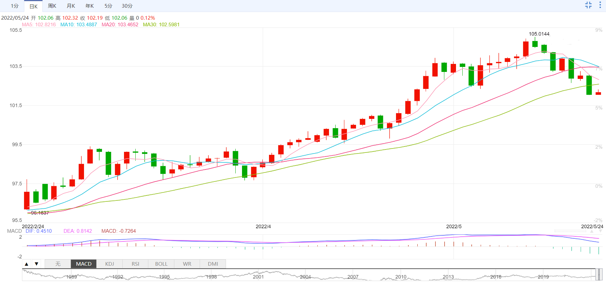Click the overview timeline near 2013
Viewport: 606px width, 285px height.
coord(448,277)
